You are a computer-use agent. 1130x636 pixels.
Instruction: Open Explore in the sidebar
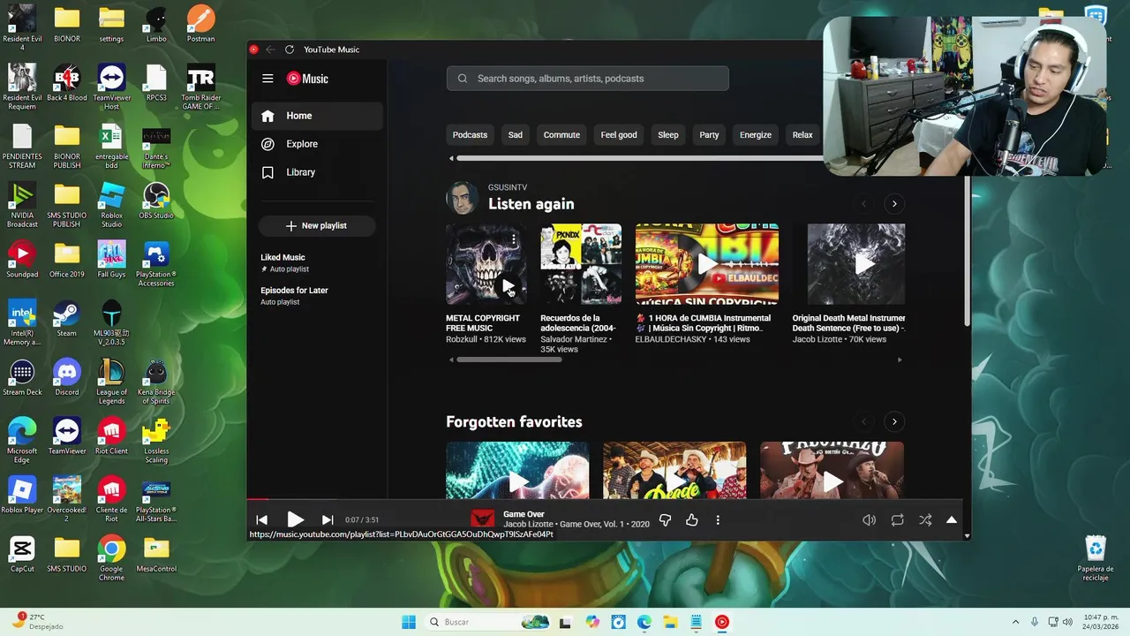click(x=317, y=144)
